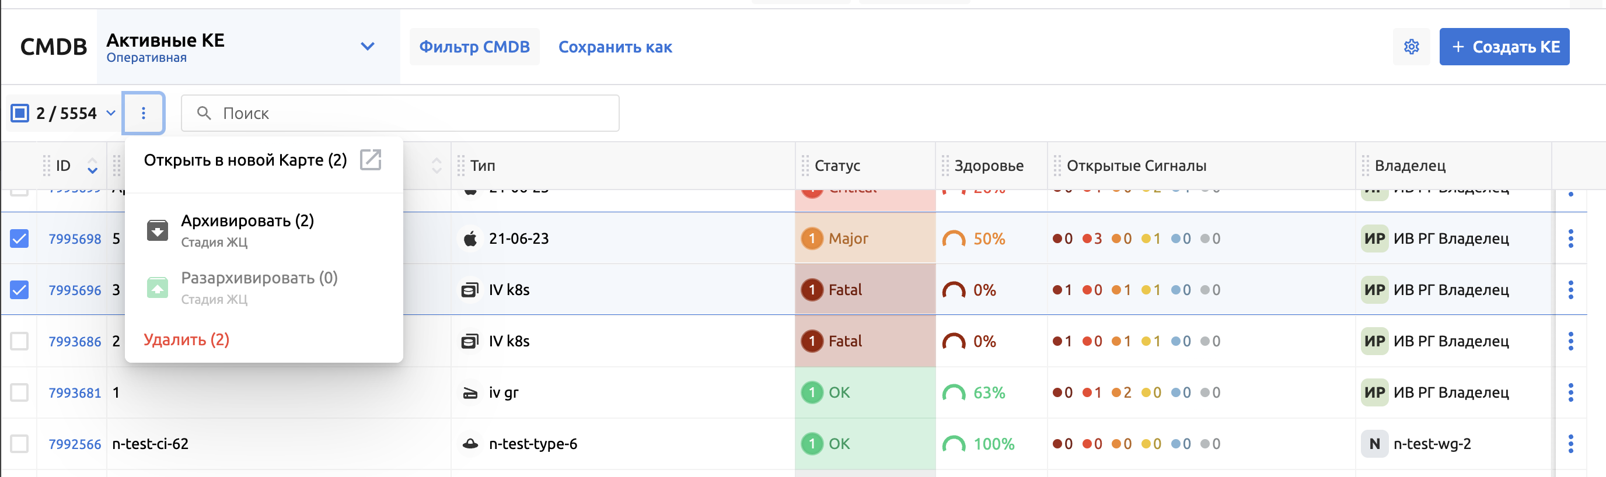Choose Удалить (2) from the menu
1606x477 pixels.
pyautogui.click(x=186, y=339)
